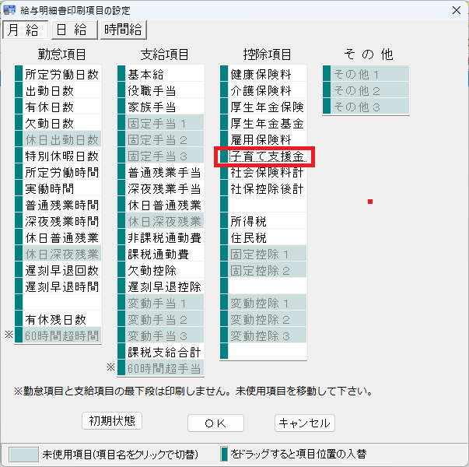Click the drag handle beside 所得税
This screenshot has width=469, height=467.
pyautogui.click(x=224, y=221)
